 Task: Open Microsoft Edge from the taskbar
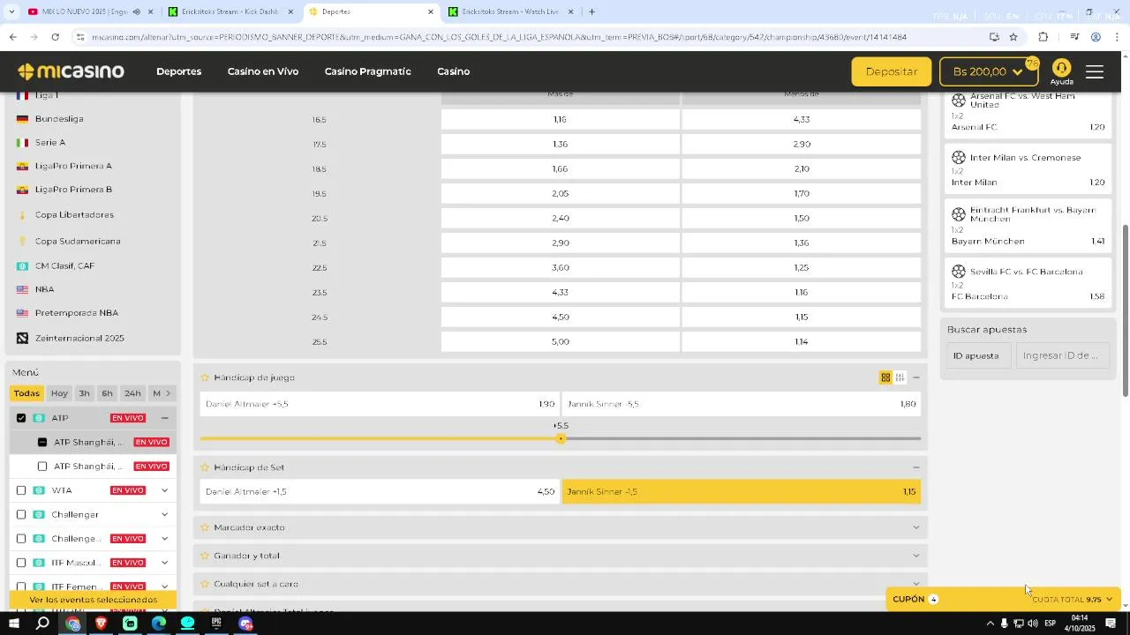click(x=159, y=624)
